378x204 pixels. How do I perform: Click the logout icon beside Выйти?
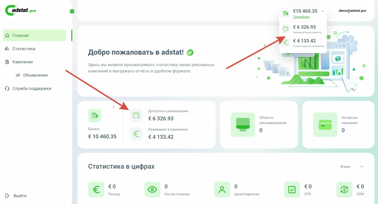pyautogui.click(x=7, y=196)
